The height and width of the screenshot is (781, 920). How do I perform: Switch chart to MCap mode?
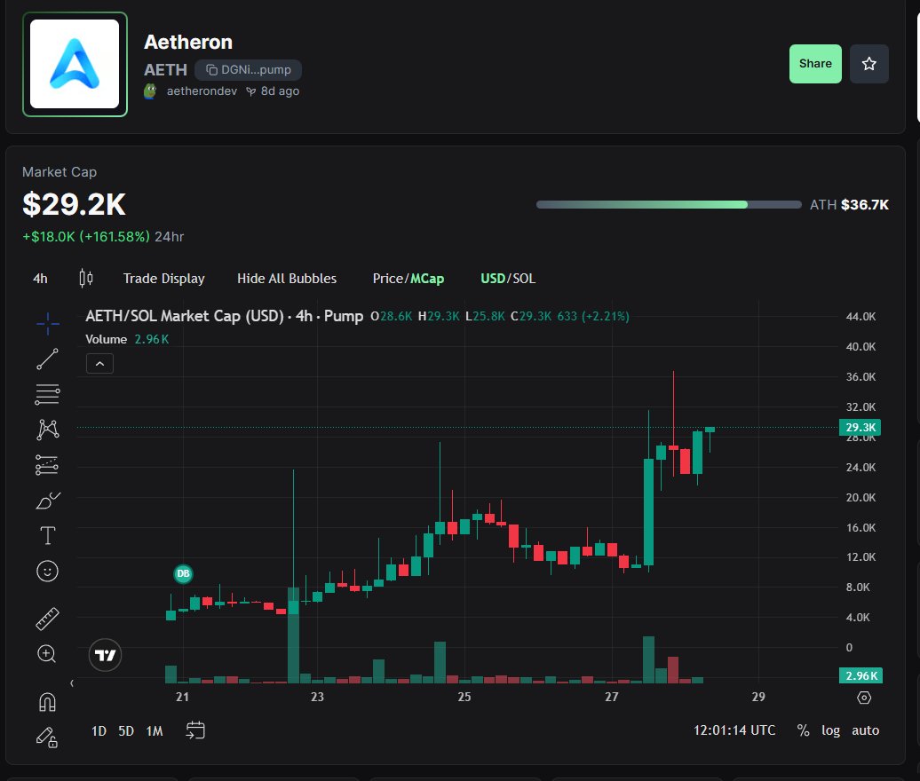[427, 279]
